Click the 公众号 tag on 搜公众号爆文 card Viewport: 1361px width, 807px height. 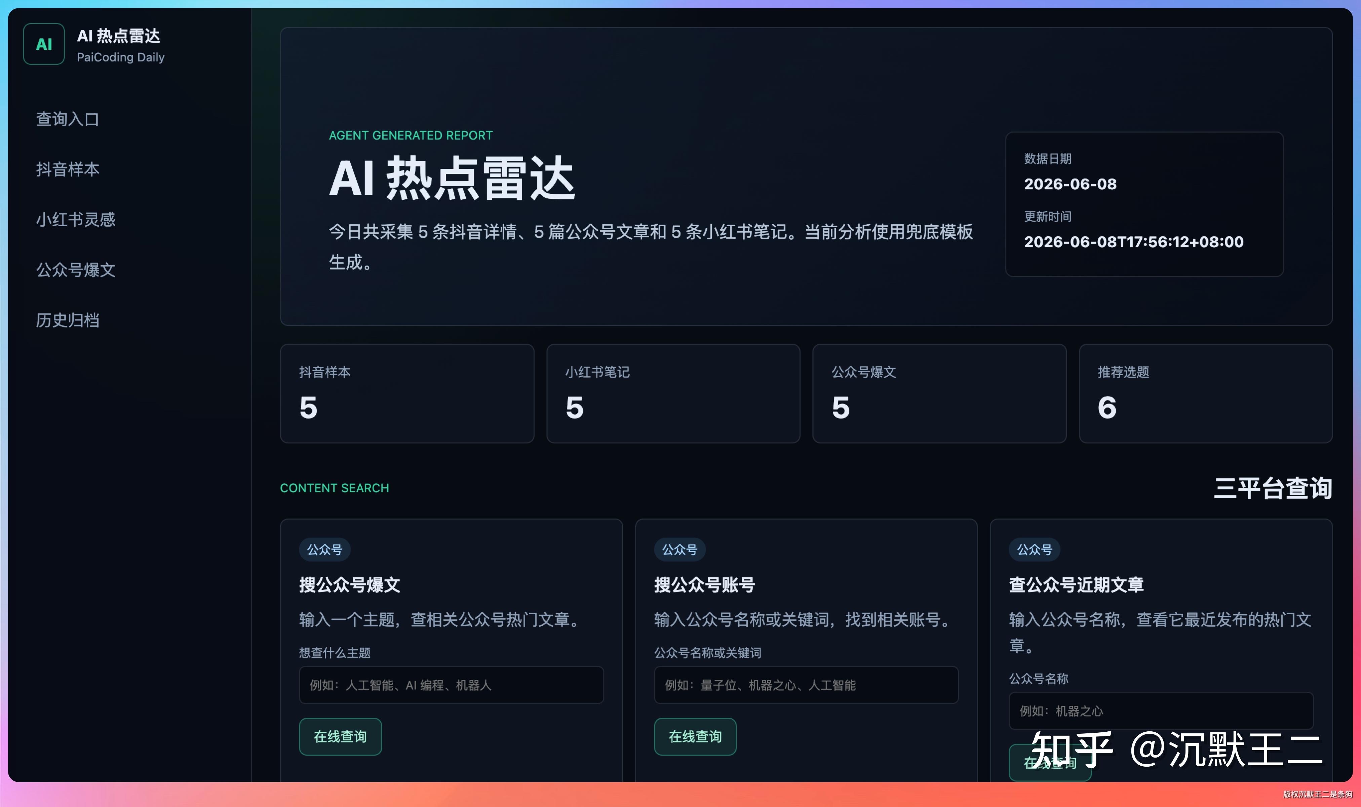coord(325,550)
